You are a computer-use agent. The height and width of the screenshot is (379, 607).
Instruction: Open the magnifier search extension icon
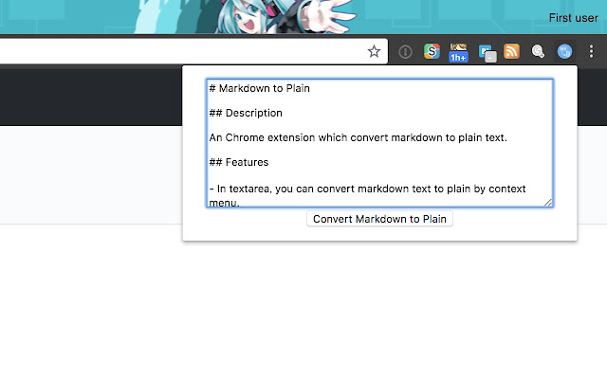click(538, 51)
